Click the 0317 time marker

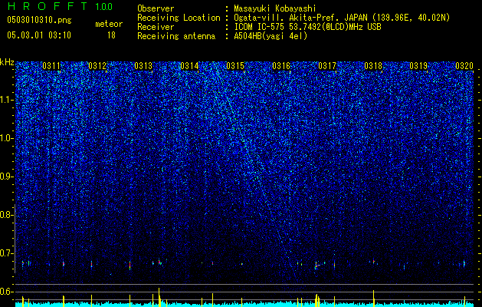tap(327, 66)
